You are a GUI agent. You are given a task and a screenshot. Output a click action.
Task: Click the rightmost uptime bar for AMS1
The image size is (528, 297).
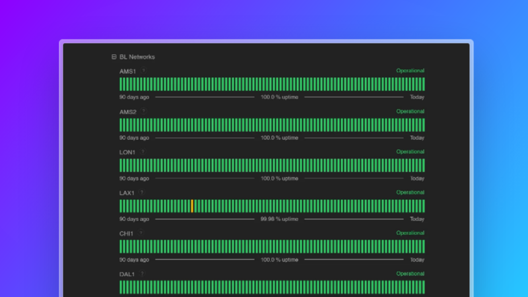pos(423,84)
